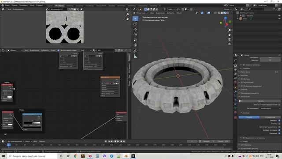Image resolution: width=282 pixels, height=159 pixels.
Task: Select the Measure tool in viewport toolbar
Action: click(x=135, y=56)
